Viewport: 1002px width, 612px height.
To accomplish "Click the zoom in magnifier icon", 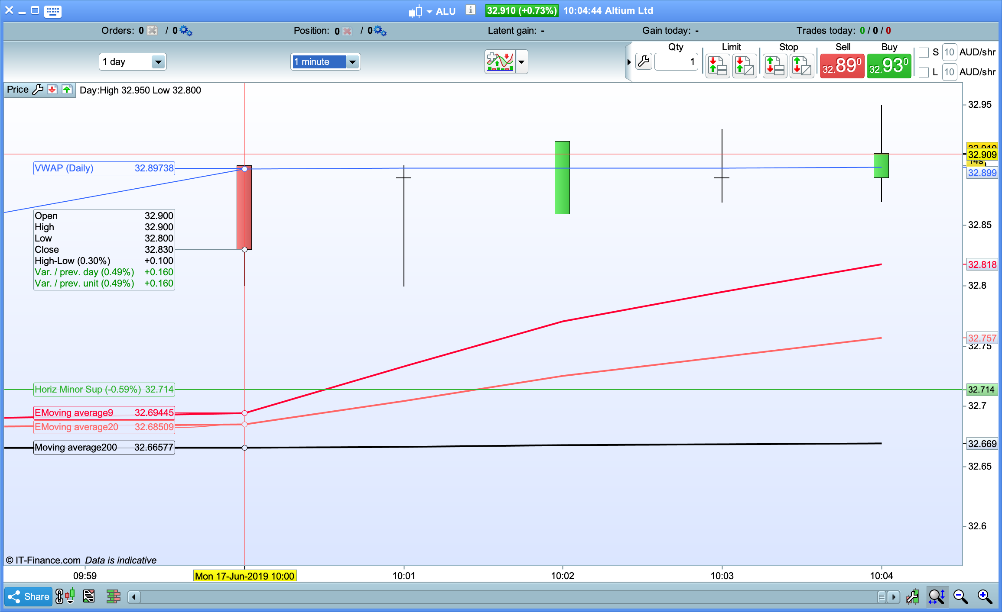I will tap(985, 597).
